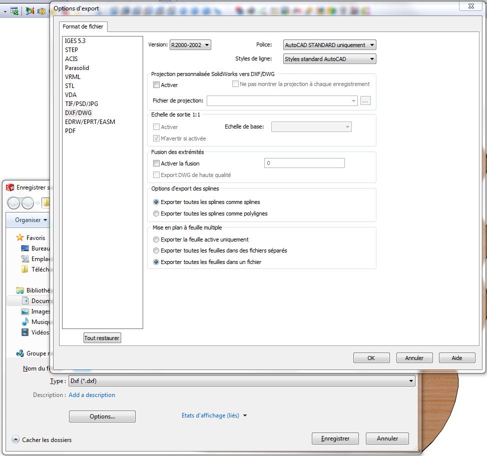Open the Police dropdown
Screen dimensions: 487x456
tap(329, 45)
